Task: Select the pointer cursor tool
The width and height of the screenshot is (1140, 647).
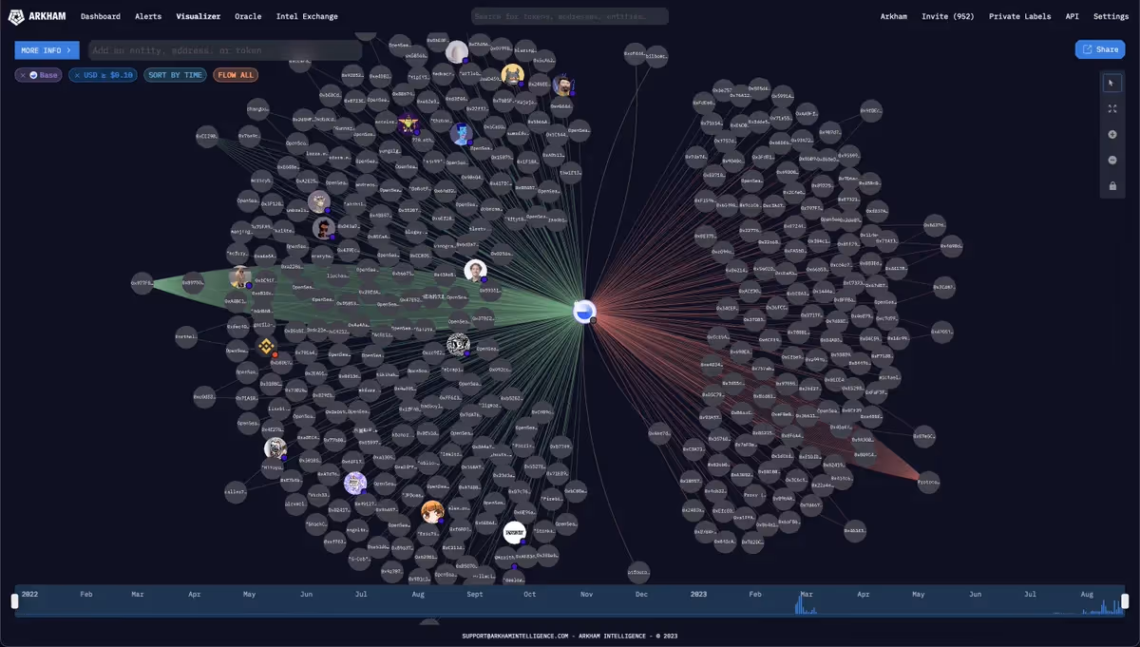Action: pyautogui.click(x=1112, y=84)
